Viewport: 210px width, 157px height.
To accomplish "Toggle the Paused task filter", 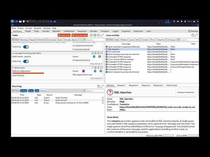I will coord(33,40).
